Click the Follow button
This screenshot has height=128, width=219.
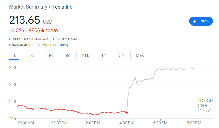click(201, 21)
